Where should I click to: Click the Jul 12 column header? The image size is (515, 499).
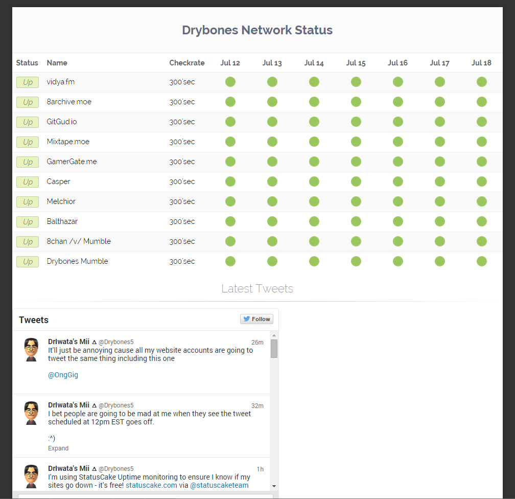point(230,63)
